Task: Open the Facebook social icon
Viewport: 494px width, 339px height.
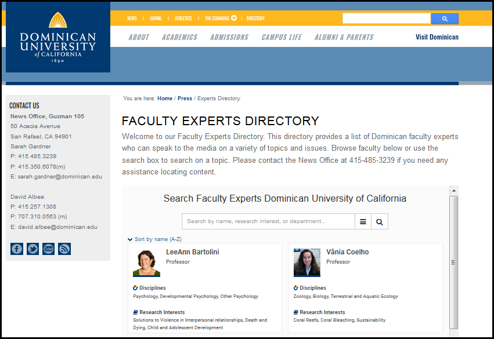Action: pyautogui.click(x=17, y=249)
